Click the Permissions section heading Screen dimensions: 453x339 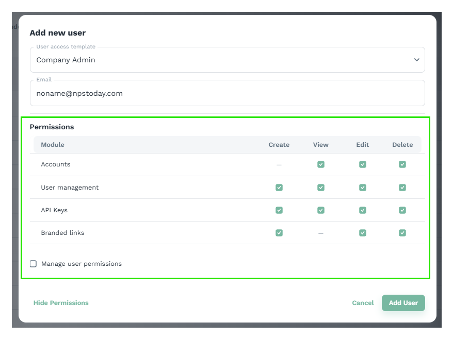tap(52, 127)
